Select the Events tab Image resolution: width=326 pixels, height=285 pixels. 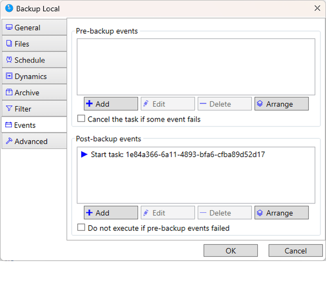coord(34,125)
